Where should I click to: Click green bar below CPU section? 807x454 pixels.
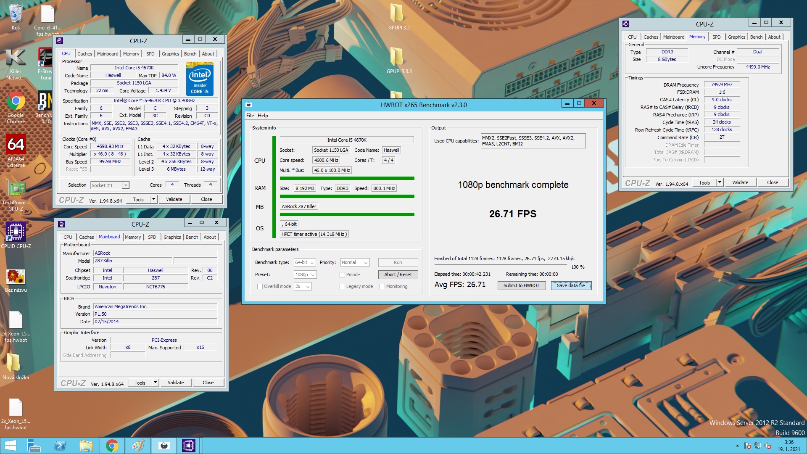point(347,178)
